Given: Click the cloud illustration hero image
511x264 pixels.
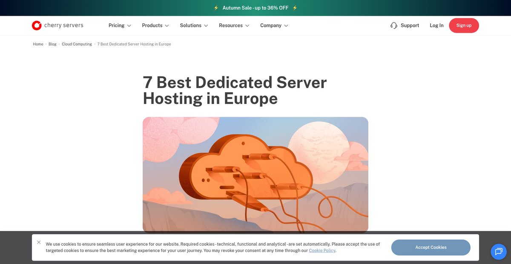Looking at the screenshot, I should pyautogui.click(x=255, y=175).
